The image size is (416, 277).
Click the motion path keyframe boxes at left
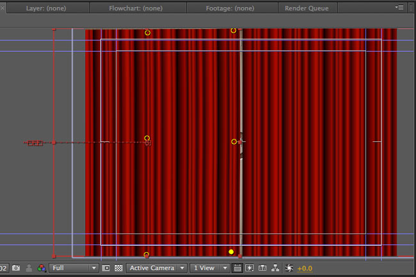tap(35, 143)
